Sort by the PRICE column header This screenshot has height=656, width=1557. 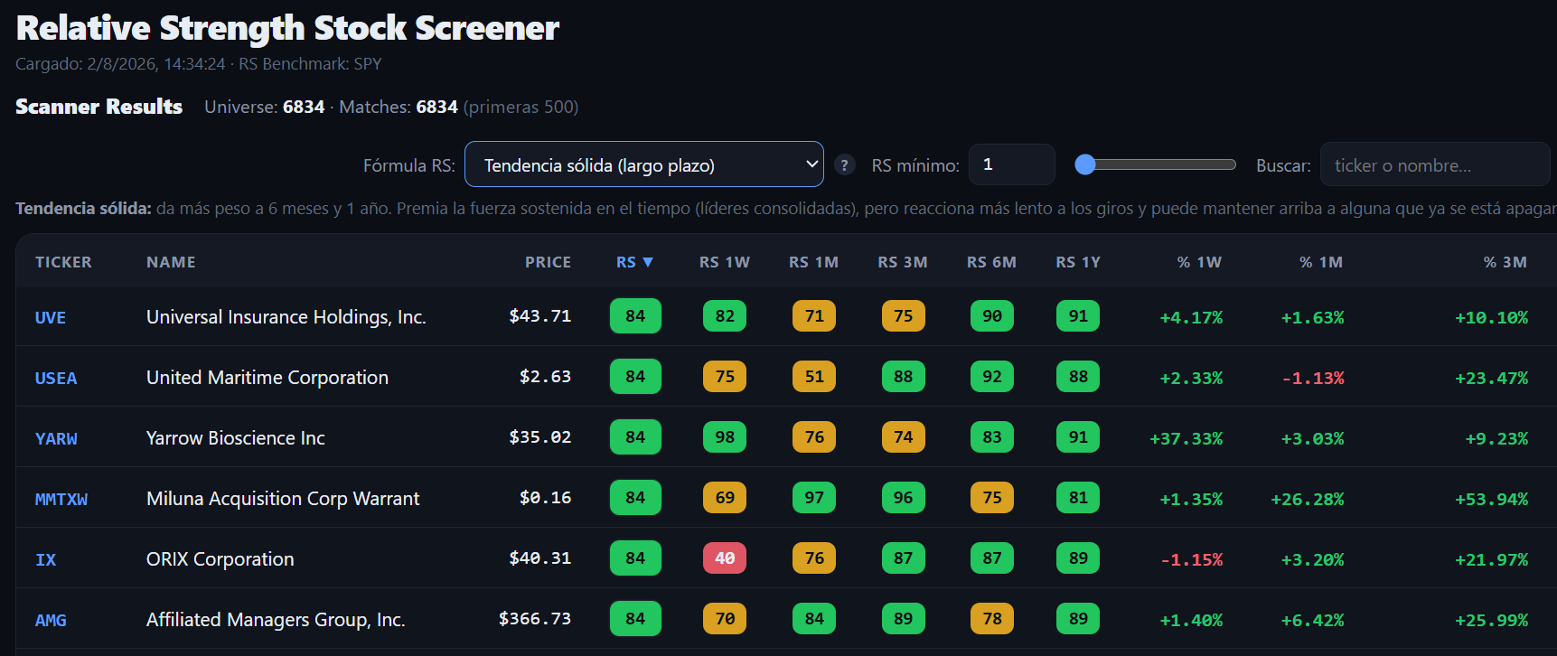coord(548,262)
